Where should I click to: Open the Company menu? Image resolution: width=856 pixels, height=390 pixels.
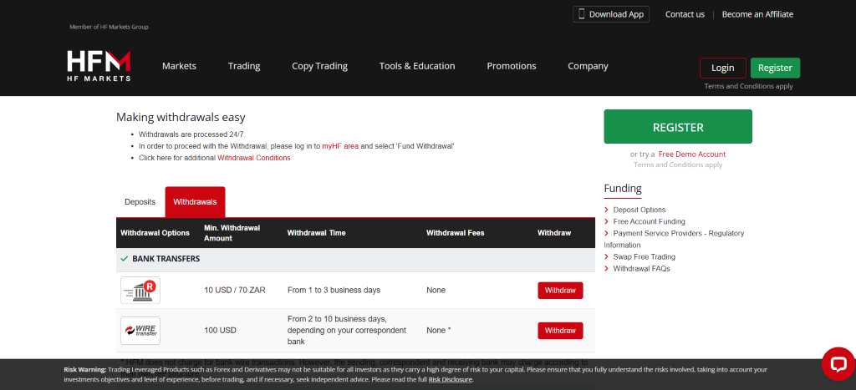click(588, 66)
